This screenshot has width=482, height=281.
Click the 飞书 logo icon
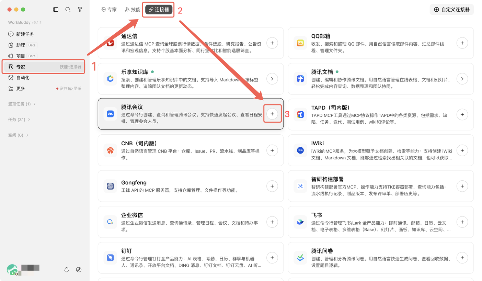click(300, 222)
